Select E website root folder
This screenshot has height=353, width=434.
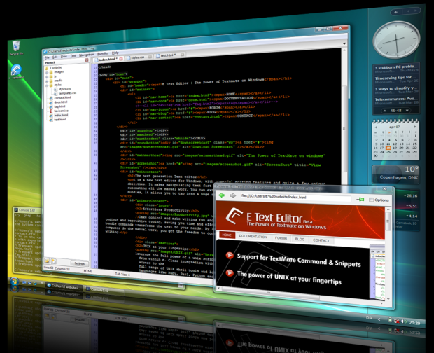[53, 67]
